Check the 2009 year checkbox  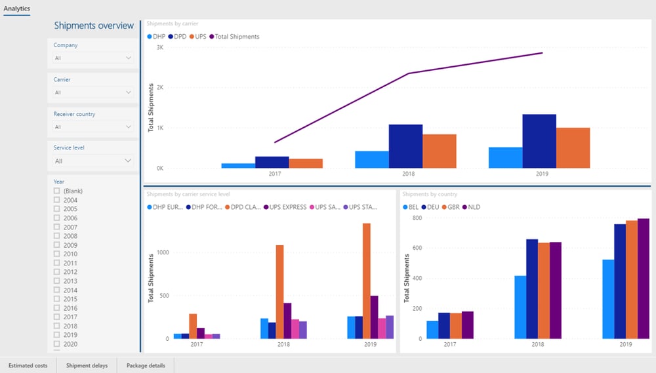point(57,245)
